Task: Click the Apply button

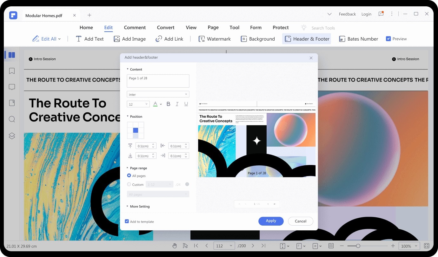Action: pyautogui.click(x=271, y=221)
